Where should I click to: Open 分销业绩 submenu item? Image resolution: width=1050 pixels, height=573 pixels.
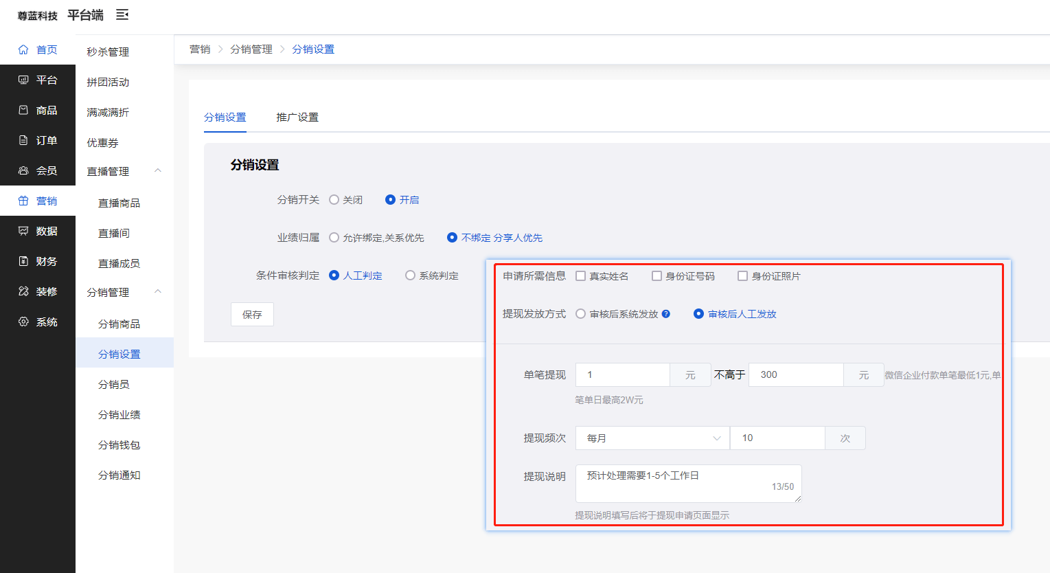click(x=124, y=414)
